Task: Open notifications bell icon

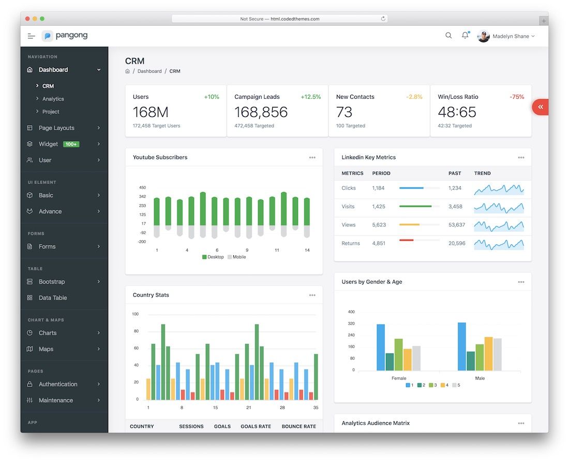Action: (x=465, y=36)
